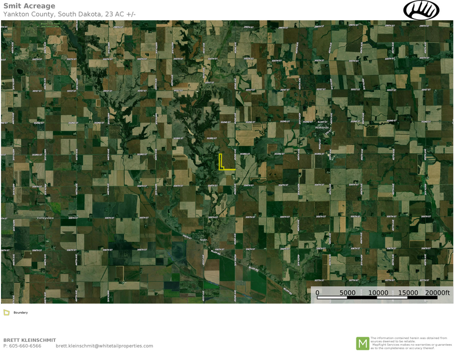Click the BRETT KLEINSCHMIT agent name
This screenshot has width=455, height=352.
[30, 340]
